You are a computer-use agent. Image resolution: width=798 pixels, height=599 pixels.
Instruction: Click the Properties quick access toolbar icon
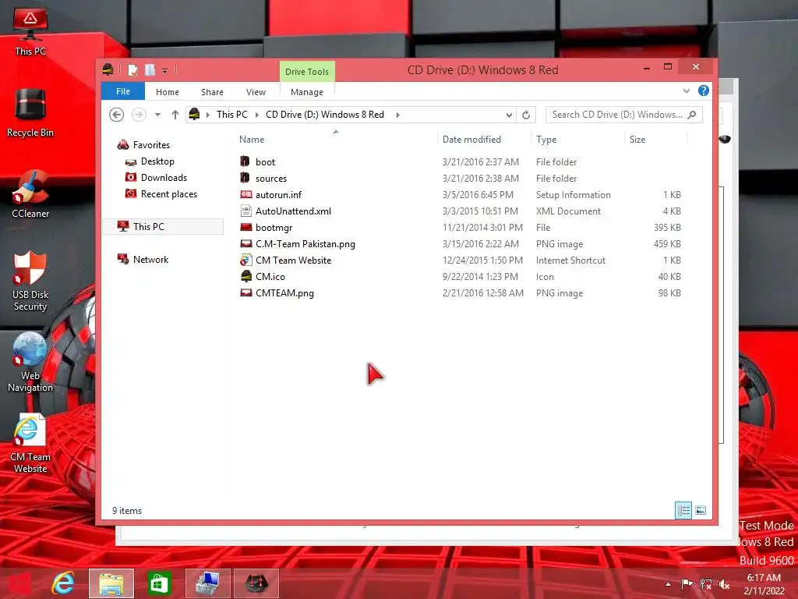click(132, 69)
